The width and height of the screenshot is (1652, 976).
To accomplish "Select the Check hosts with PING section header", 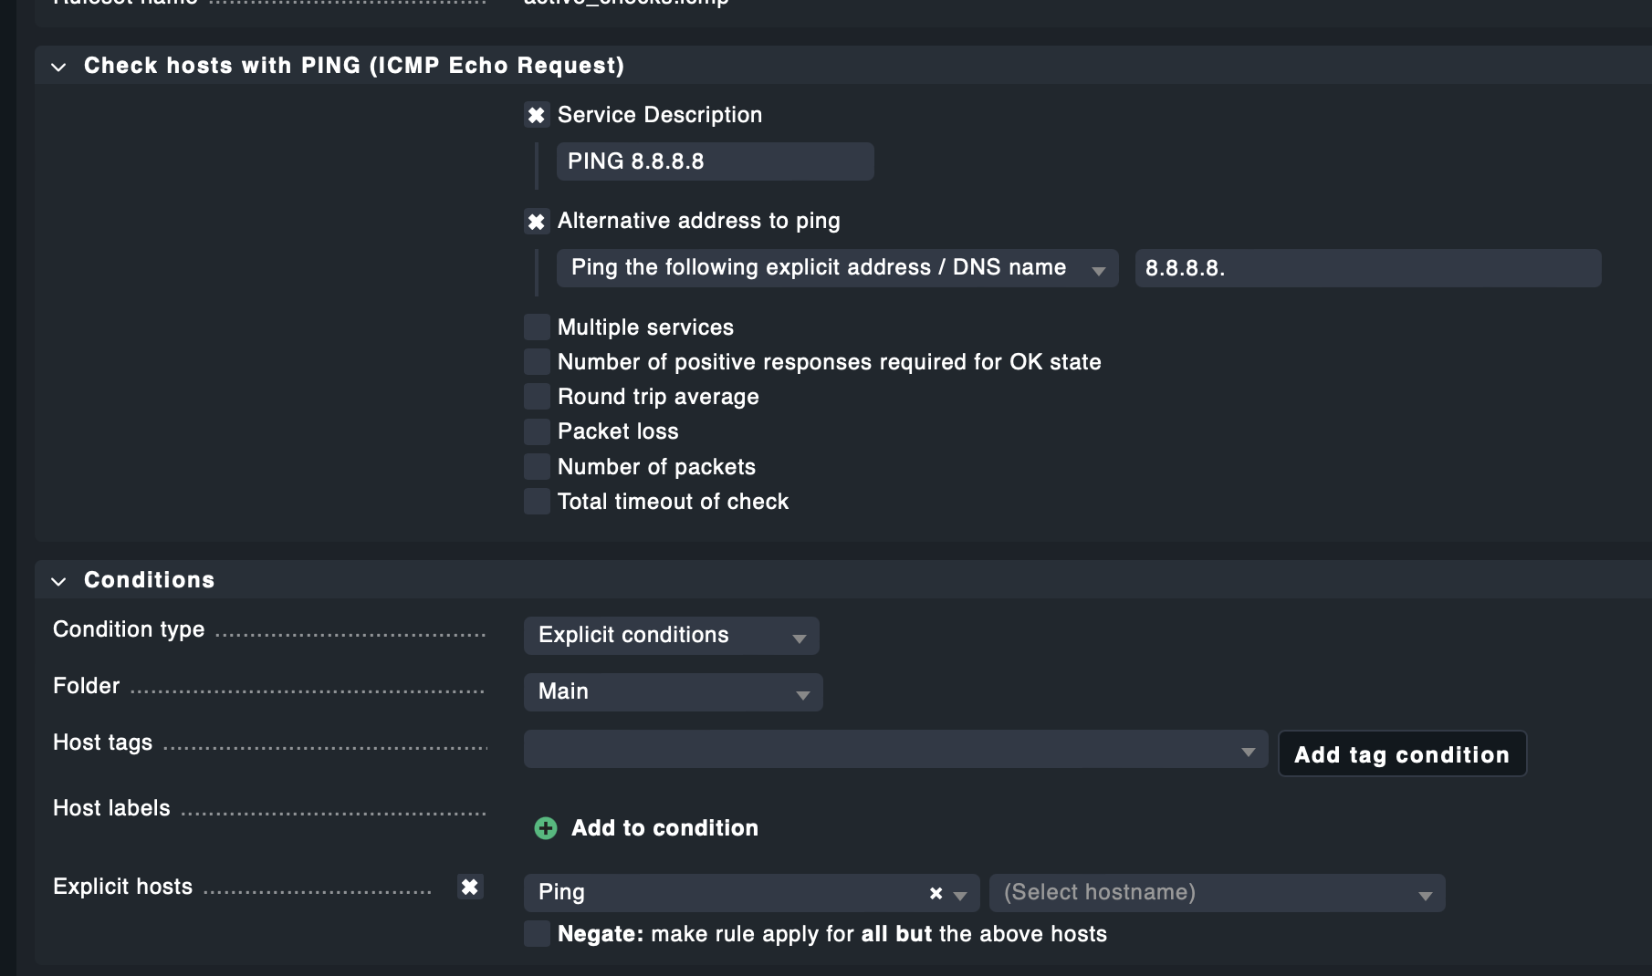I will [x=353, y=65].
